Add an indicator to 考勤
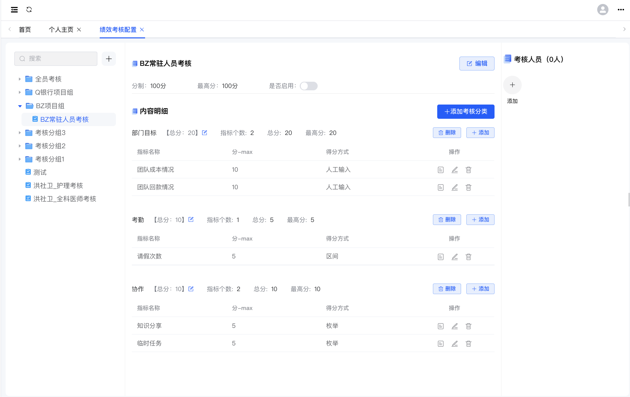This screenshot has width=630, height=397. pos(480,220)
